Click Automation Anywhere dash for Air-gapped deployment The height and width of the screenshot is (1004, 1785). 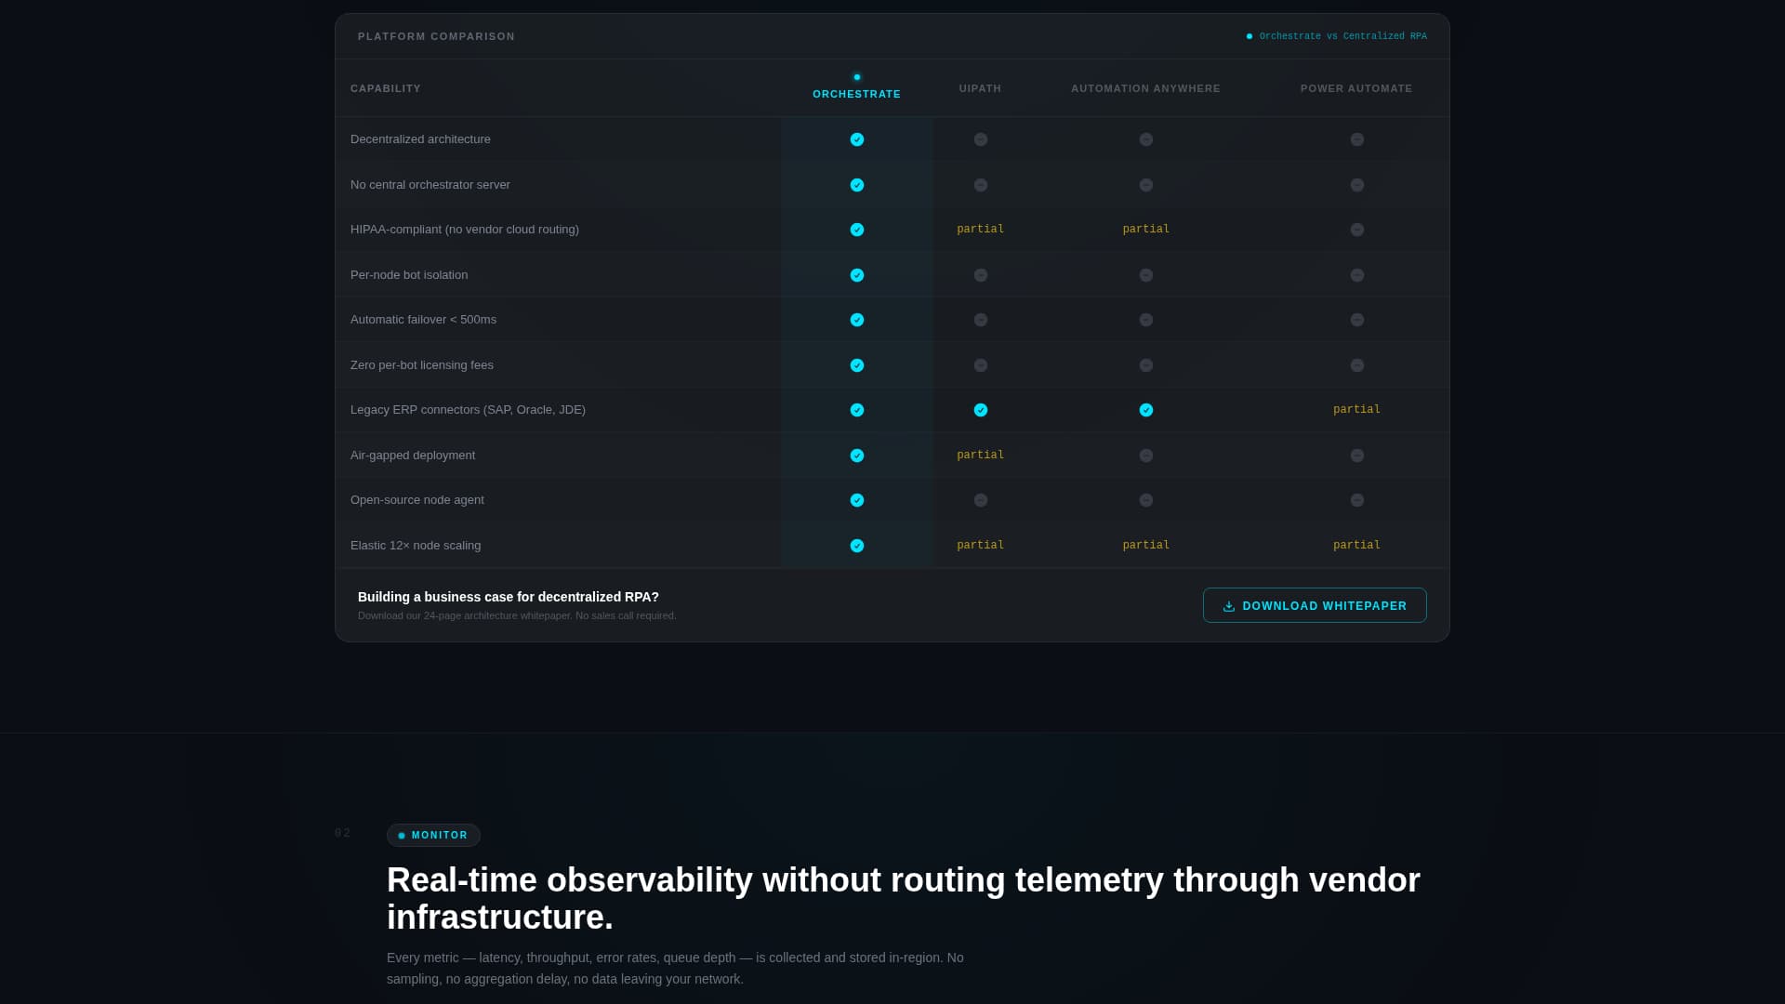click(1146, 456)
